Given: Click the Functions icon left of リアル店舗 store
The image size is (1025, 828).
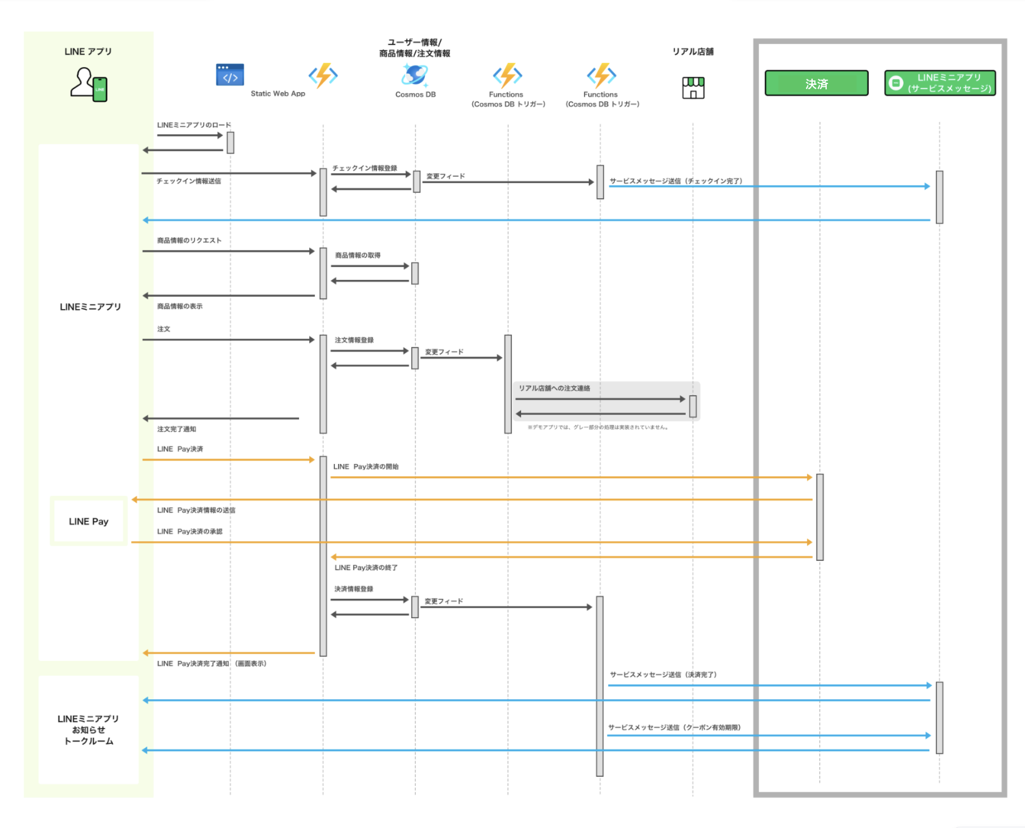Looking at the screenshot, I should [x=601, y=76].
